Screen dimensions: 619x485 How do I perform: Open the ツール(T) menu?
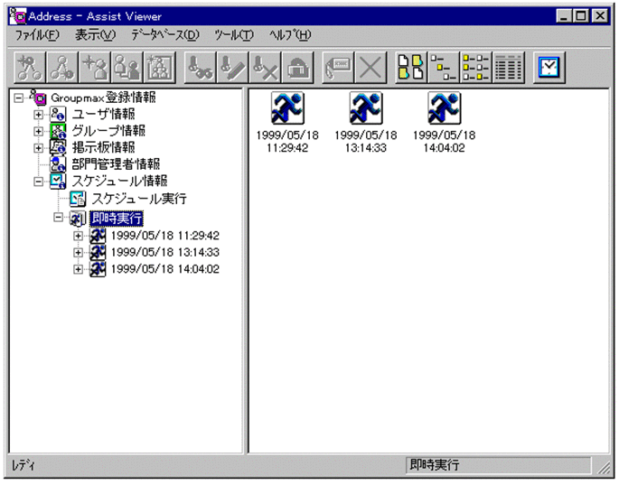[x=234, y=35]
